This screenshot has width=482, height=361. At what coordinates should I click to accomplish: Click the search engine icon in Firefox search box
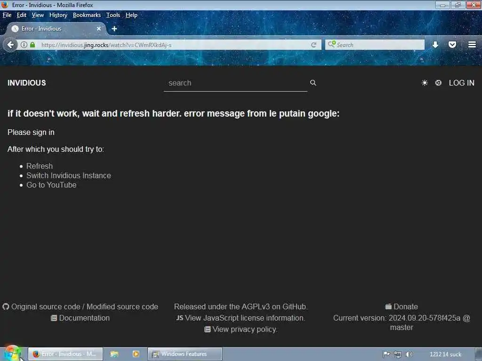tap(331, 45)
